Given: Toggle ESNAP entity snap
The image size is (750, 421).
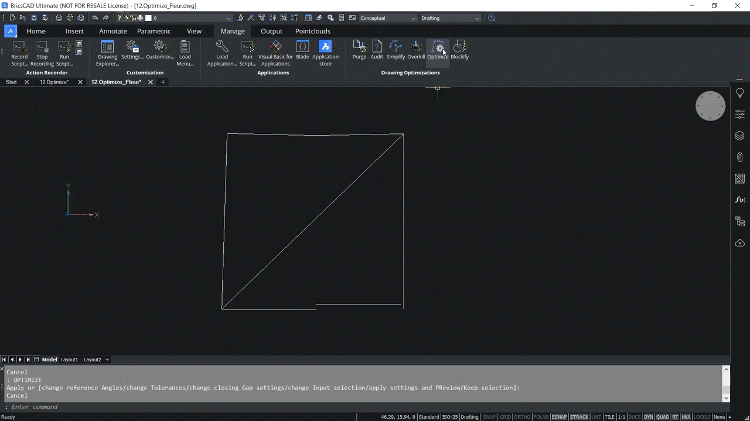Looking at the screenshot, I should (560, 417).
